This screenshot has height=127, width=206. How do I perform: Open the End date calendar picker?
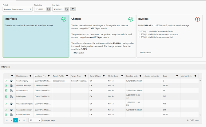[x=67, y=9]
